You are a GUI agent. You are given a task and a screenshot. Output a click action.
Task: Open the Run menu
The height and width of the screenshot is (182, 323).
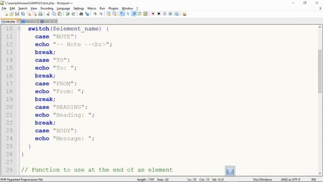(x=102, y=9)
